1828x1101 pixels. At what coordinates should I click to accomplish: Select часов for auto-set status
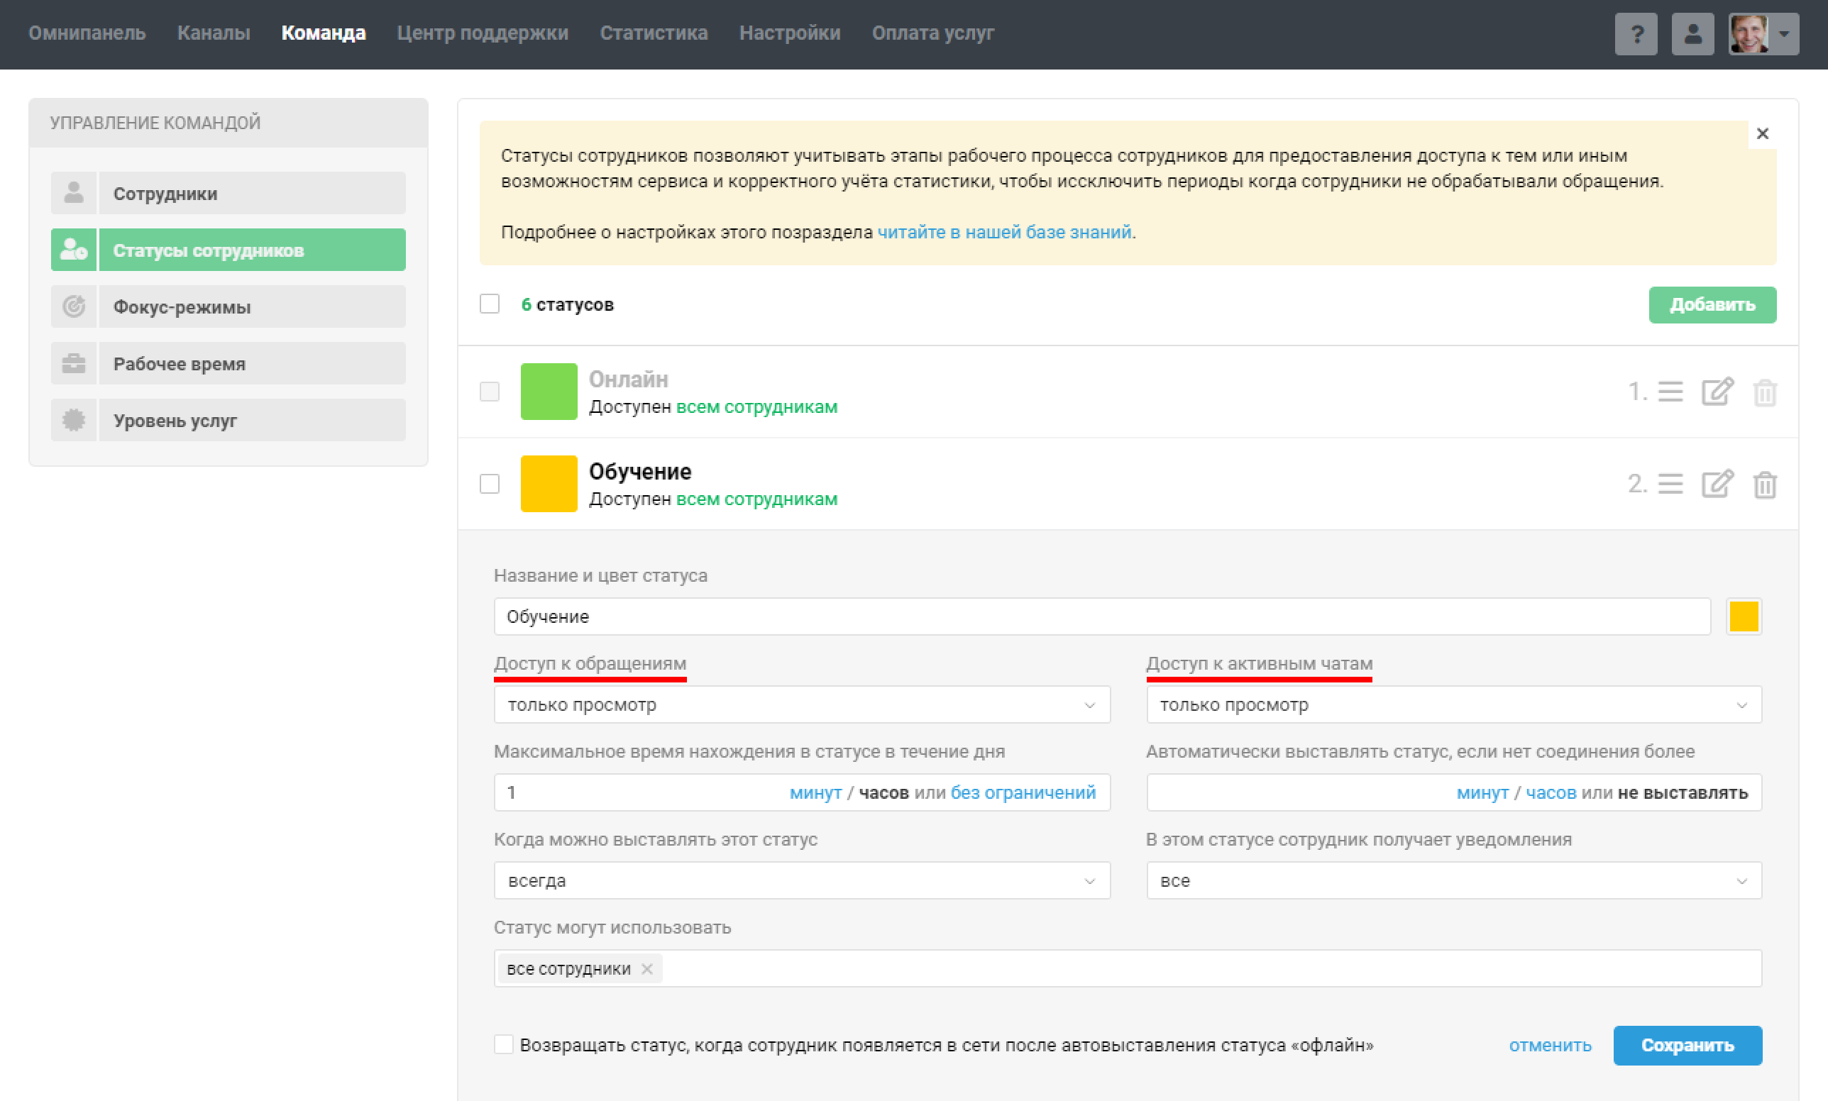1551,792
